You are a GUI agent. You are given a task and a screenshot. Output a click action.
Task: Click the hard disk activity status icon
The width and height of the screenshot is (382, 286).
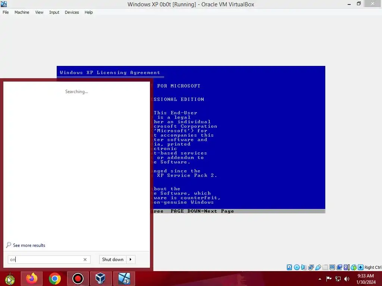click(289, 267)
